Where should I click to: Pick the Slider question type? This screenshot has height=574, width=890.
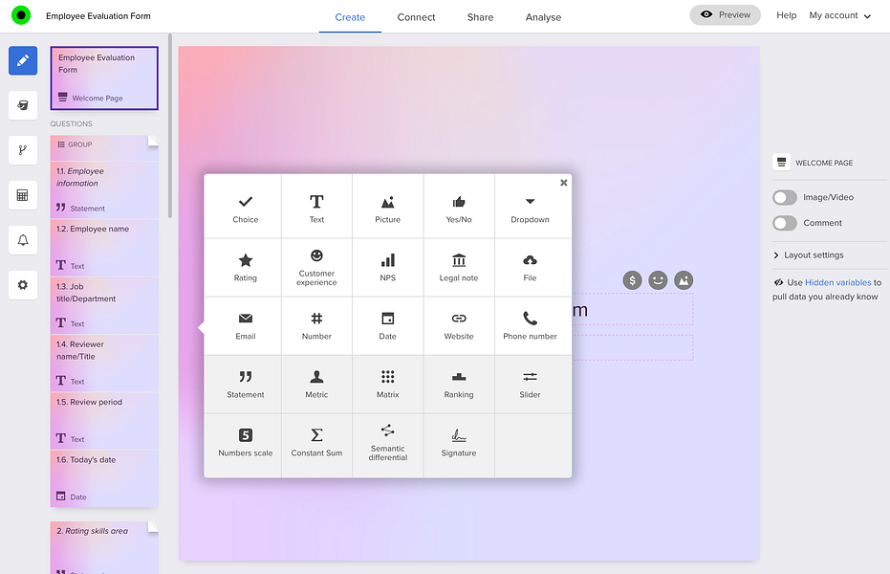click(x=530, y=385)
